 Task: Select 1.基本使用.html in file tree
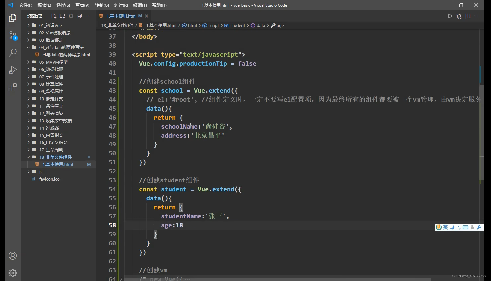[x=58, y=164]
